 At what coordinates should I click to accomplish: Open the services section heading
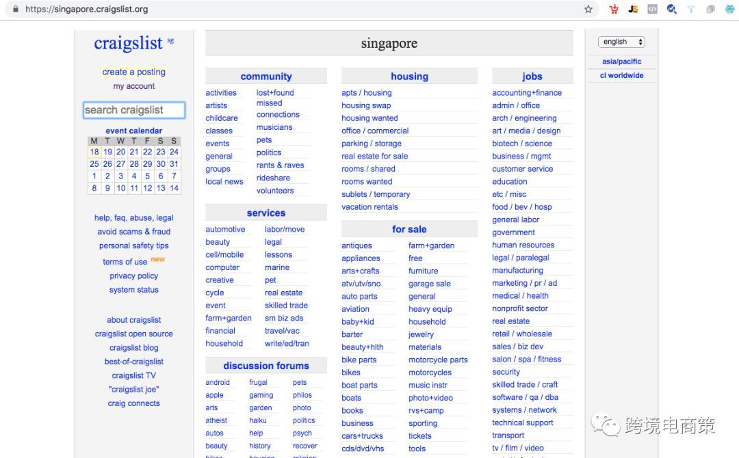coord(266,213)
